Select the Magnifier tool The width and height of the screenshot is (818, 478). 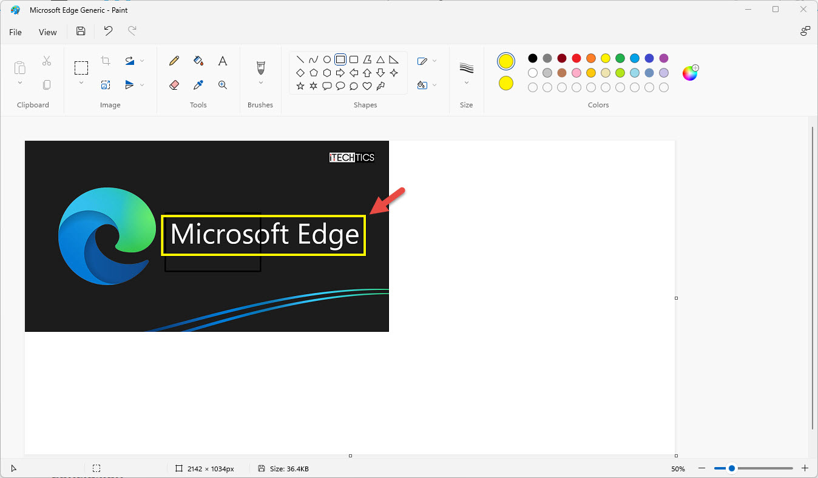[x=223, y=85]
